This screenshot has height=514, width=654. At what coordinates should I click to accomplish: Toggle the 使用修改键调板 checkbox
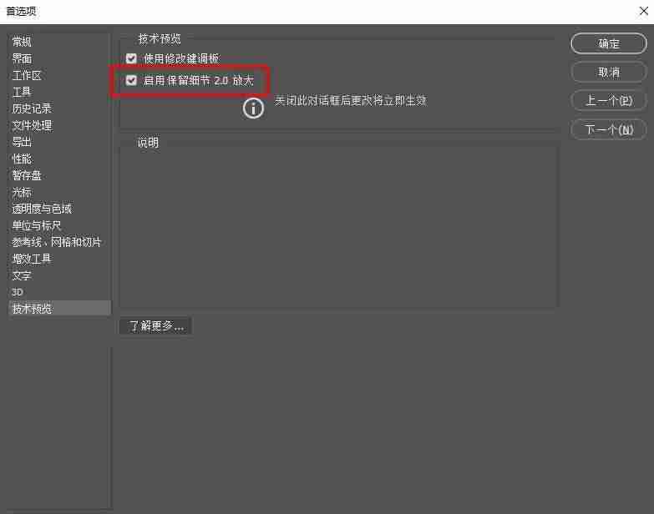click(x=131, y=58)
